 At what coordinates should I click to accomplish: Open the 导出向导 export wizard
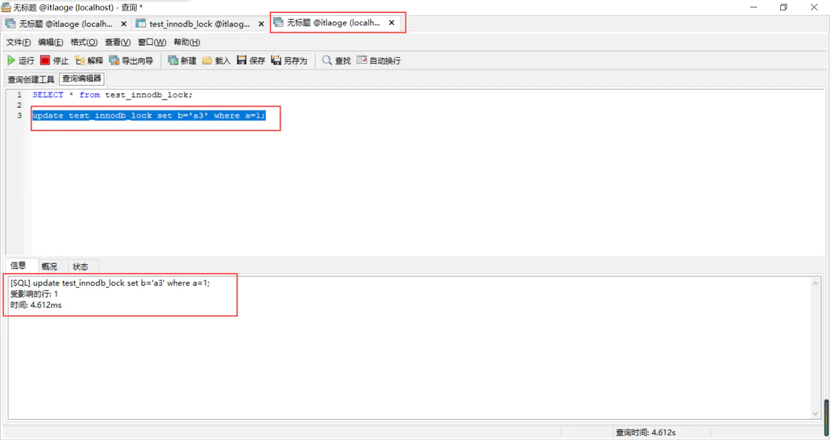coord(131,60)
